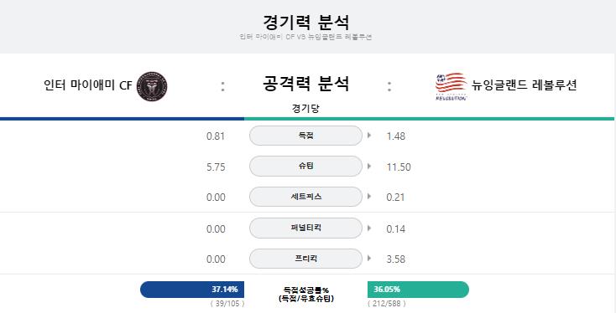Click the 인터 마이애미 CF team name
616x313 pixels.
(88, 85)
